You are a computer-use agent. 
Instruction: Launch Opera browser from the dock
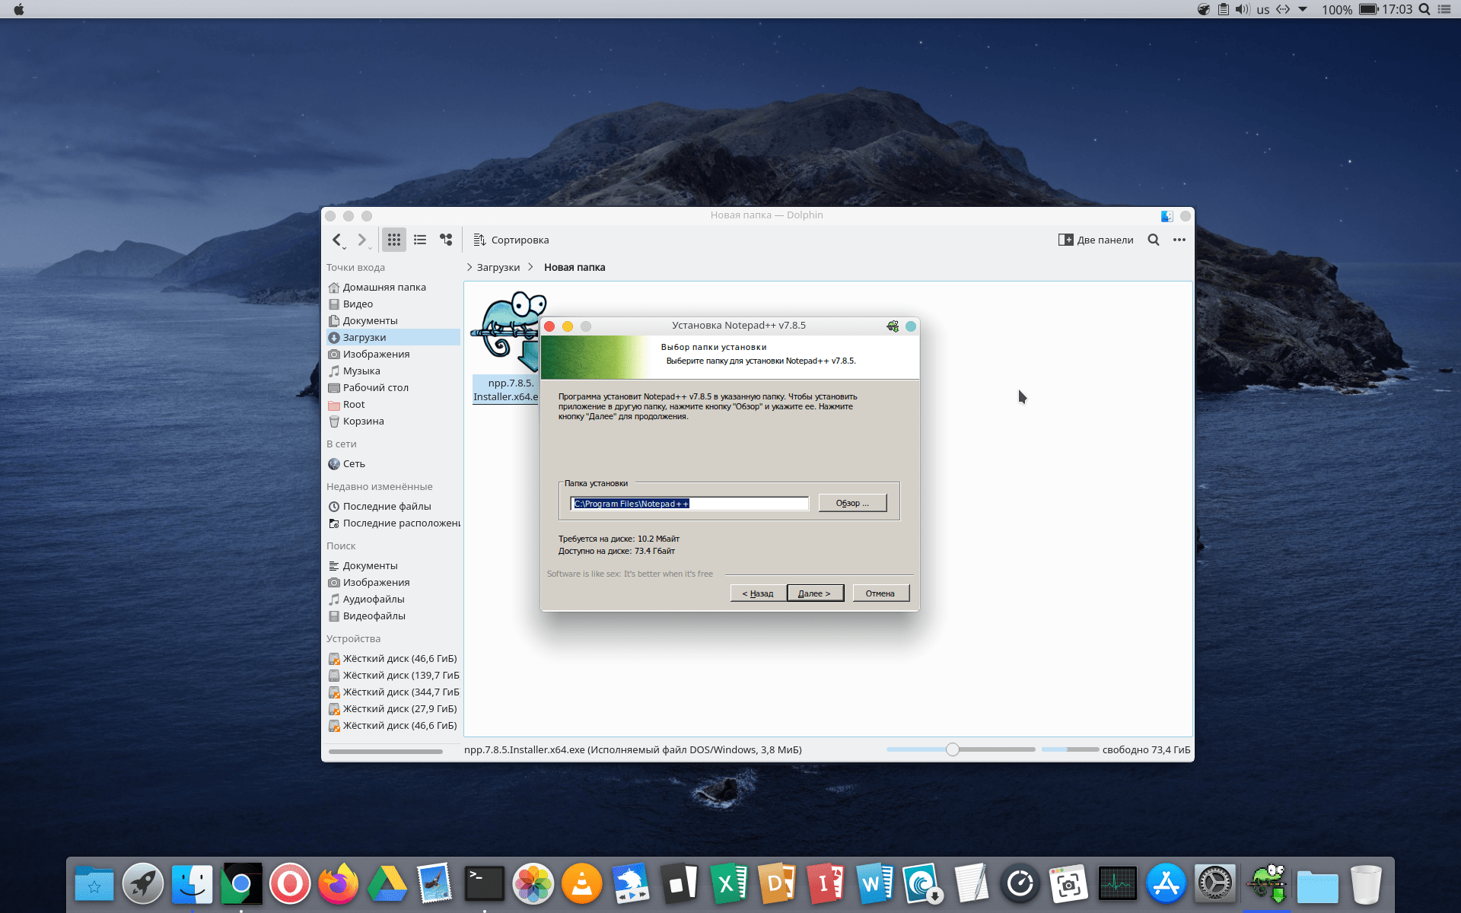tap(289, 884)
